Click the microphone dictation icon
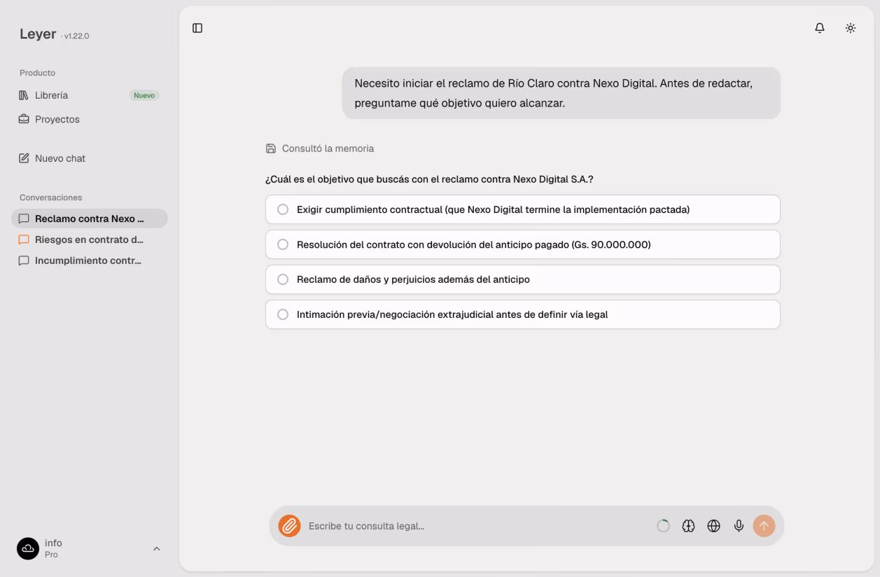 pyautogui.click(x=739, y=526)
